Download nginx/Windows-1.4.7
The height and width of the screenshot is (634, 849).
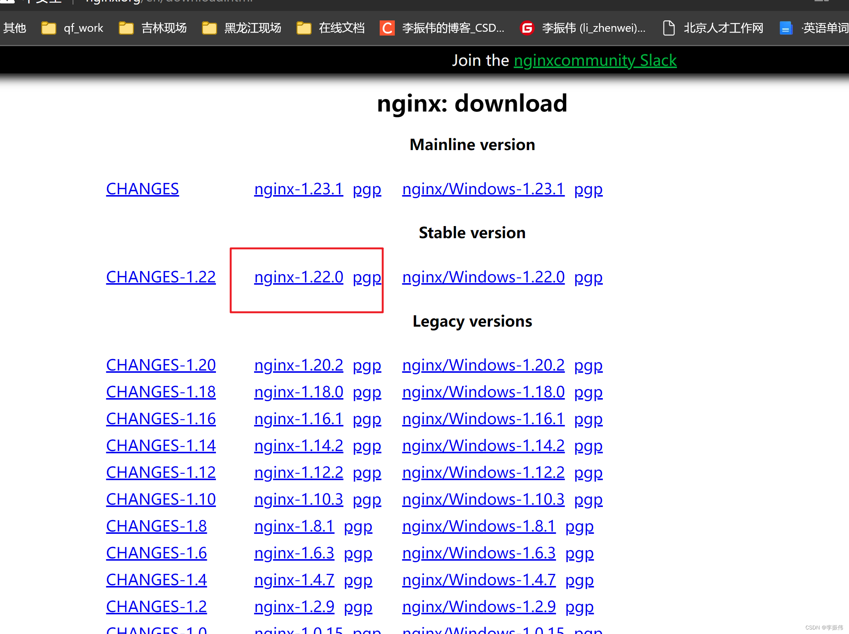[x=479, y=580]
